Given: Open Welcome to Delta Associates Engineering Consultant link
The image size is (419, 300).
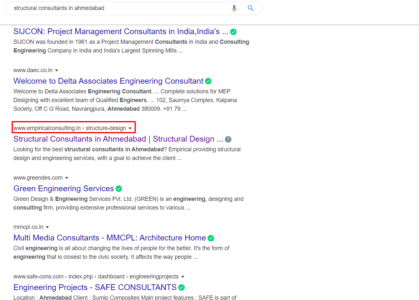Looking at the screenshot, I should point(108,81).
